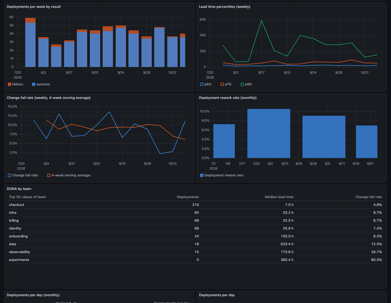Open Deployment rework rate (monthly) panel title
Viewport: 391px width, 303px height.
tap(228, 98)
